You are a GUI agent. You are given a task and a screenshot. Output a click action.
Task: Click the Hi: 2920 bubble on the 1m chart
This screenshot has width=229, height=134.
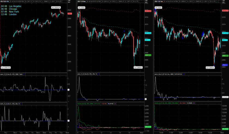158,8
